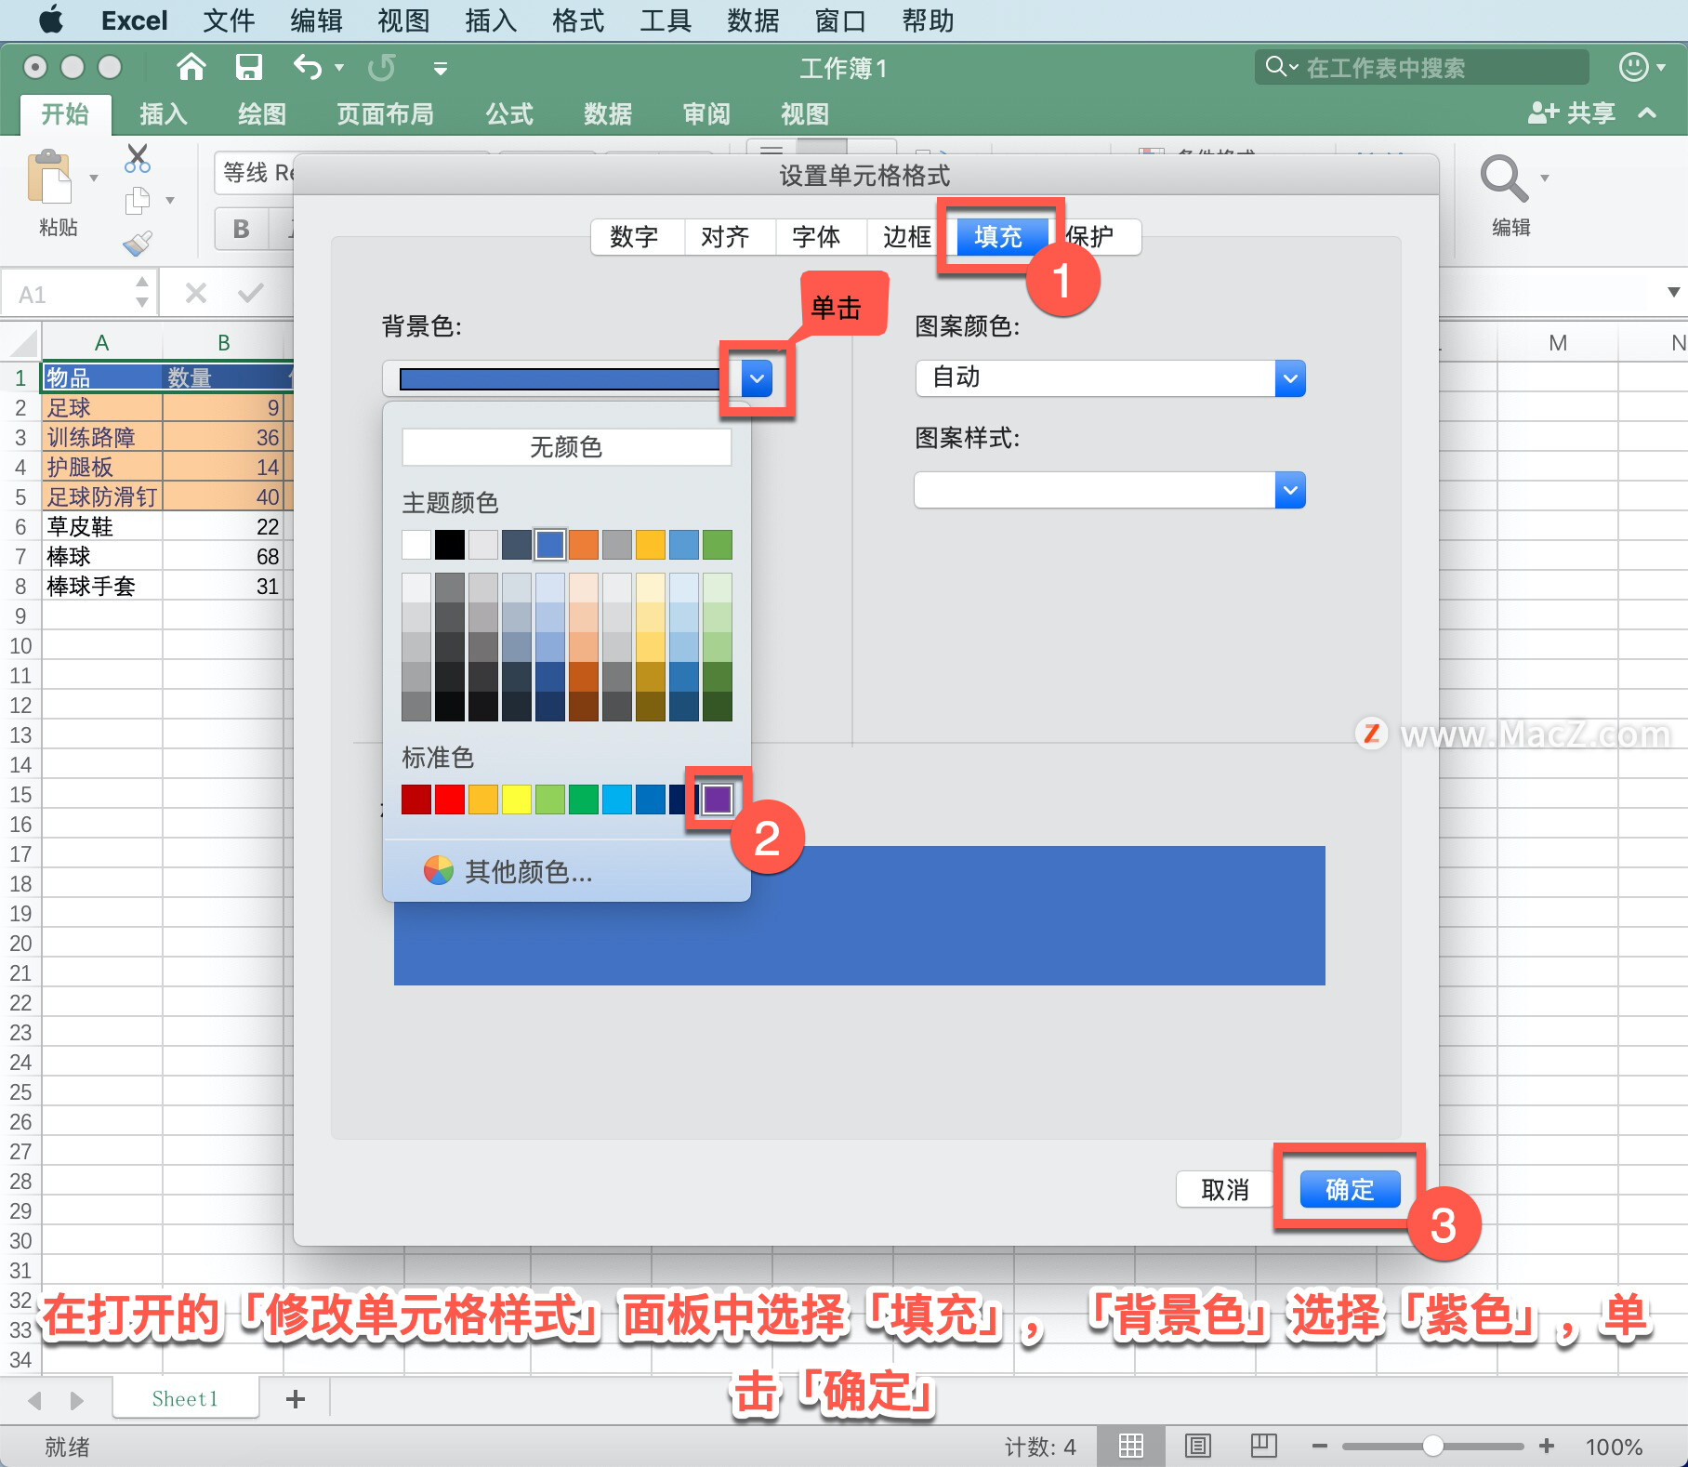Click the 取消 button
Viewport: 1688px width, 1467px height.
pos(1225,1190)
